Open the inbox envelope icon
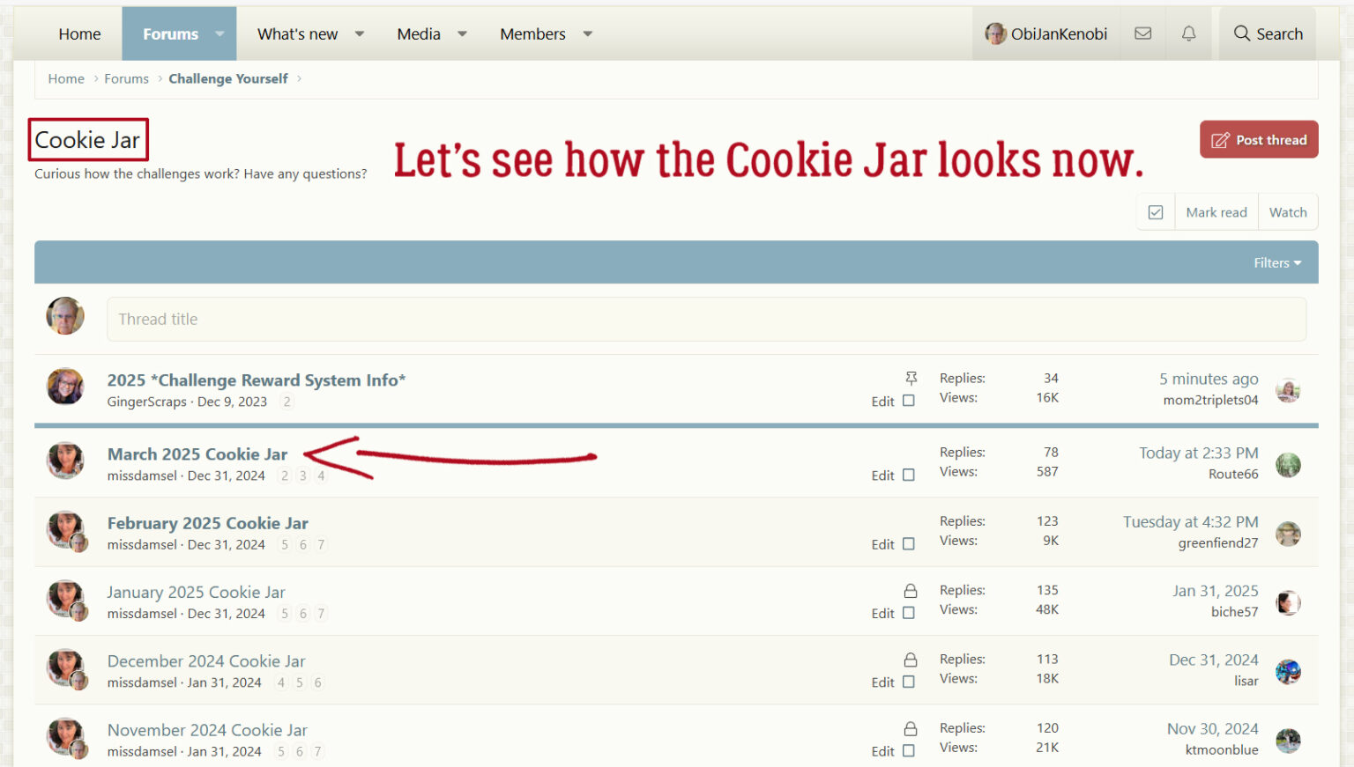The height and width of the screenshot is (767, 1354). click(1142, 33)
